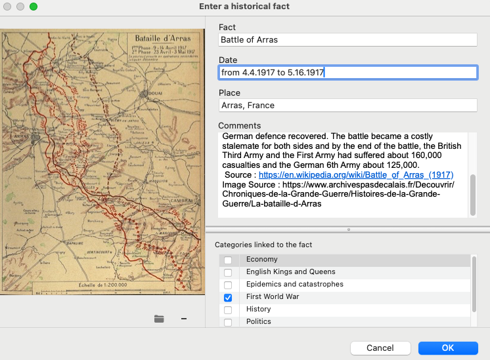The width and height of the screenshot is (490, 360).
Task: Click the Comments vertical scrollbar thumb
Action: coord(473,195)
